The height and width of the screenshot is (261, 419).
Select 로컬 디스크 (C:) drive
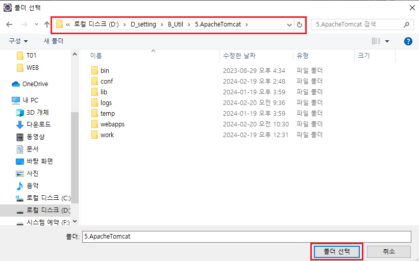(43, 198)
